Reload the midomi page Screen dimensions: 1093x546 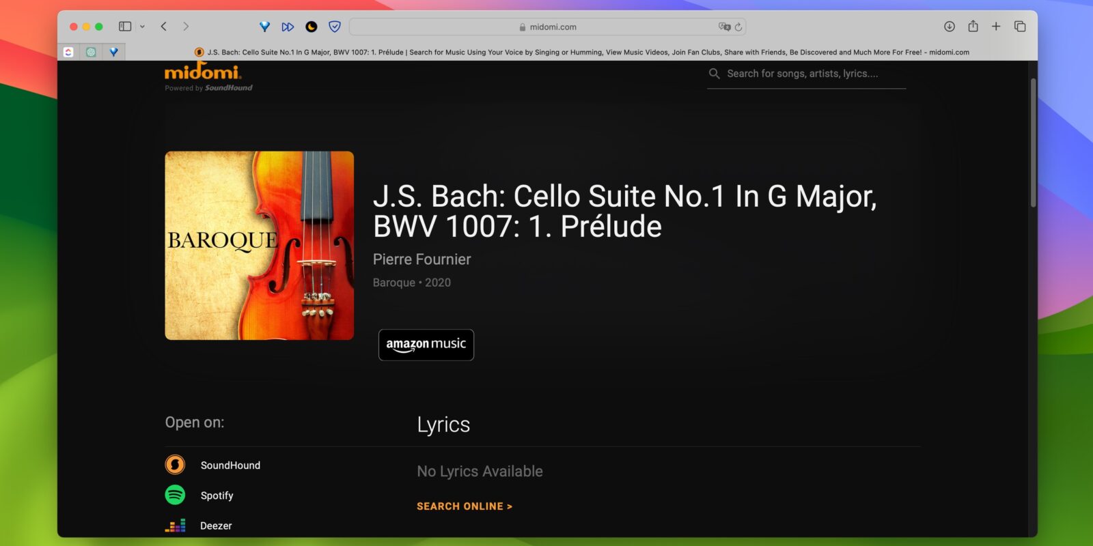pos(738,27)
